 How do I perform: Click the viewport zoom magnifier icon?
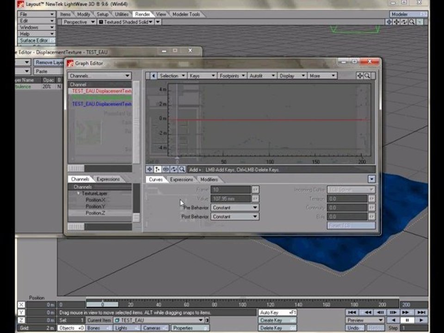tap(412, 22)
